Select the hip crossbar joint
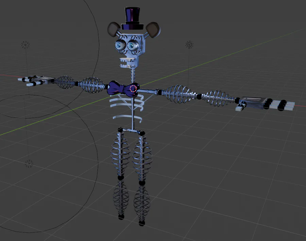 [131, 131]
